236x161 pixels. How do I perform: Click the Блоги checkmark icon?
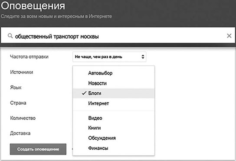(x=84, y=93)
